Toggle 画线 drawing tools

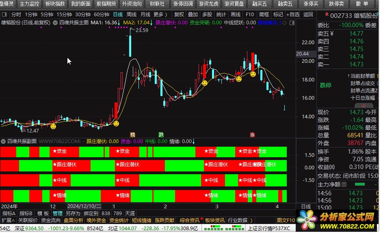236,15
